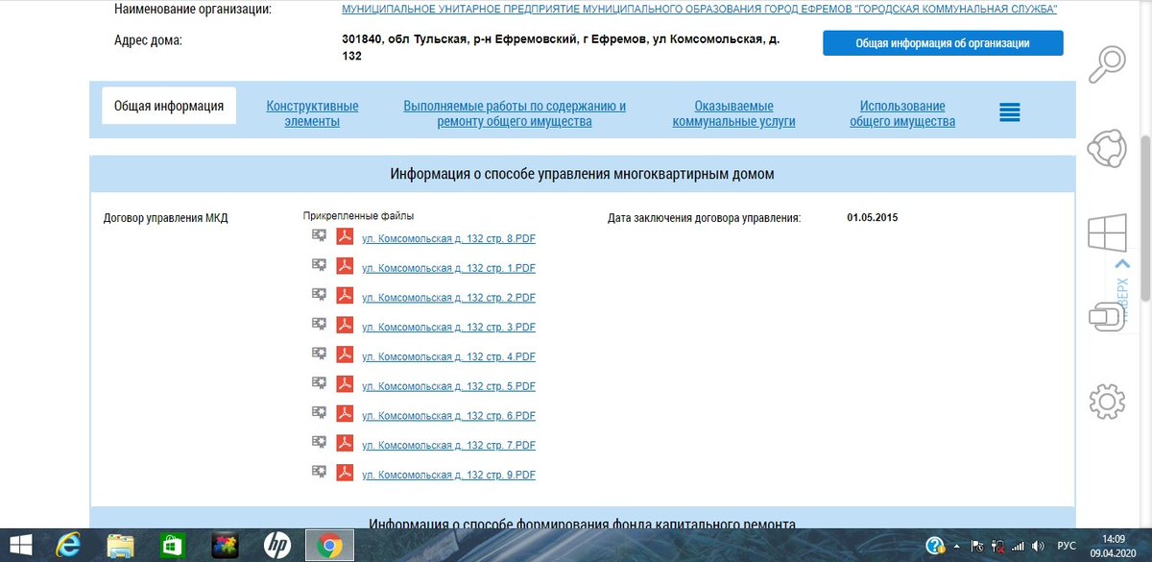The width and height of the screenshot is (1152, 562).
Task: Open the Городская Коммунальная Служба organization link
Action: click(699, 9)
